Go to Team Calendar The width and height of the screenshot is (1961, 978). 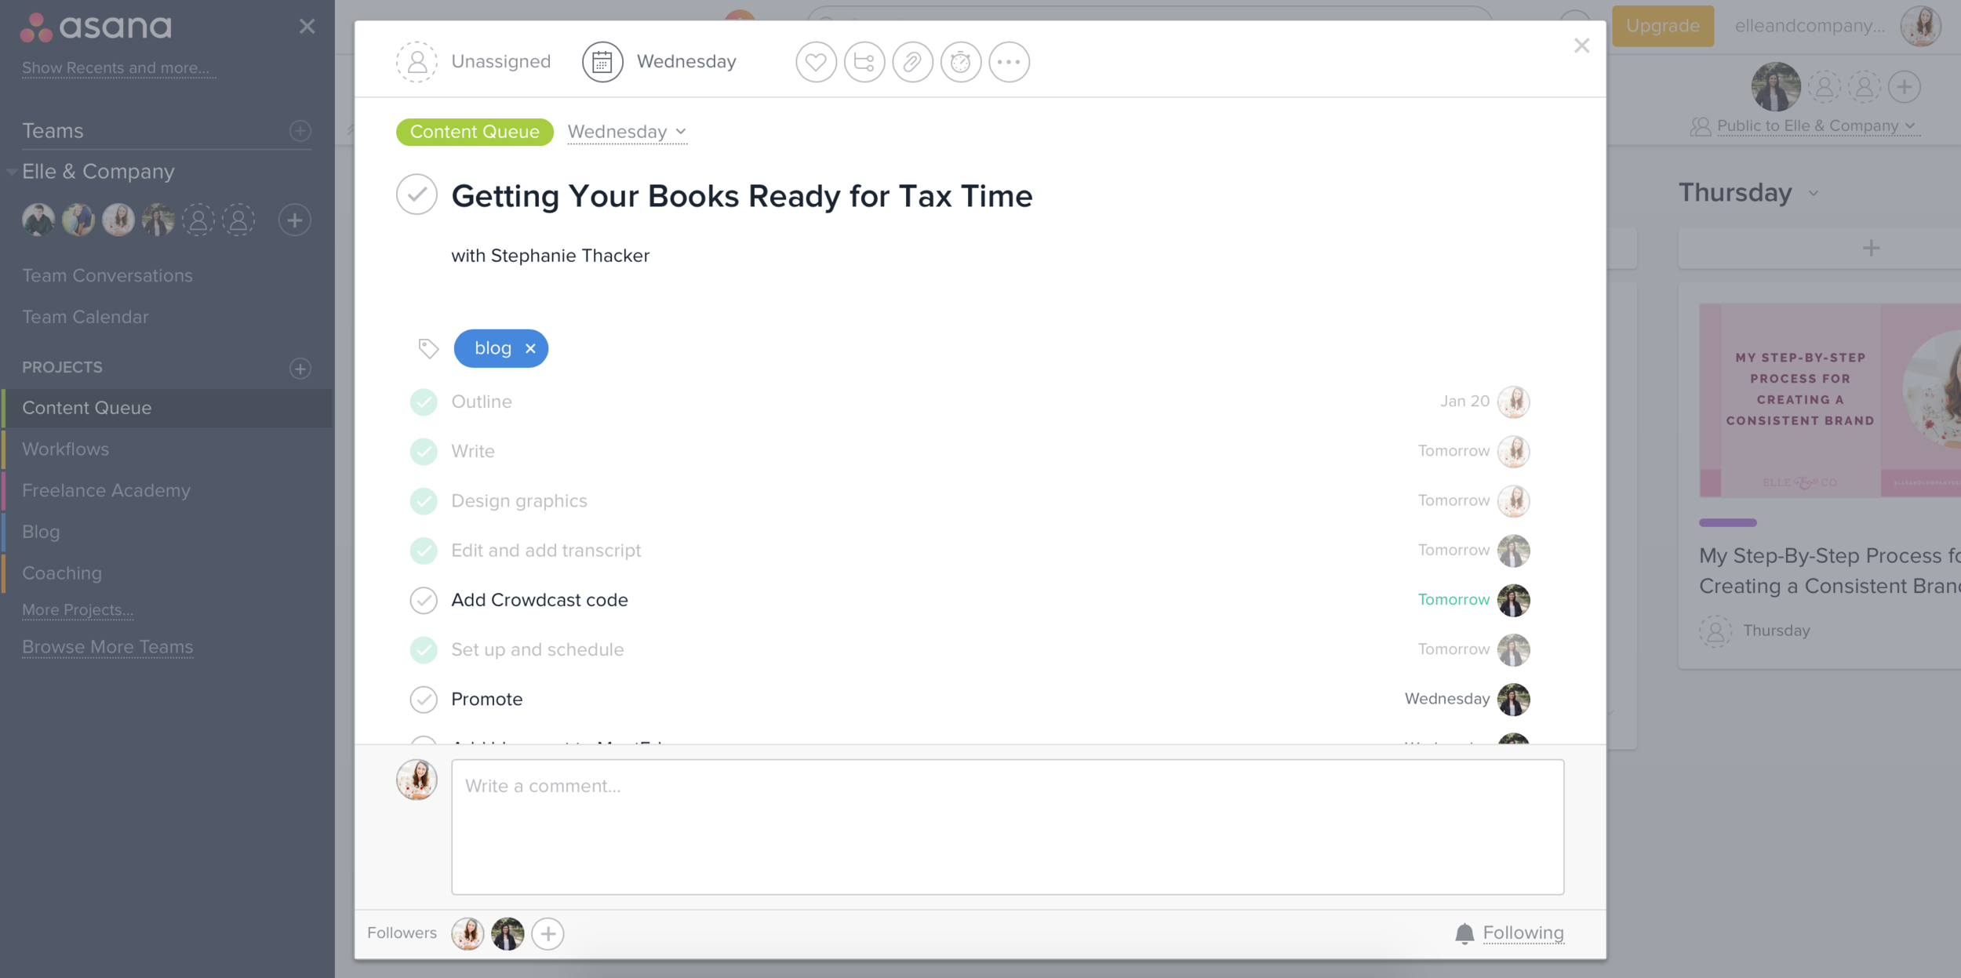pos(85,317)
